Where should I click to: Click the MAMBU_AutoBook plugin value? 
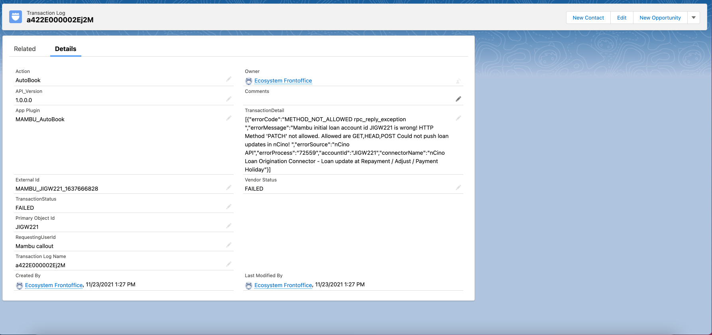(x=40, y=119)
